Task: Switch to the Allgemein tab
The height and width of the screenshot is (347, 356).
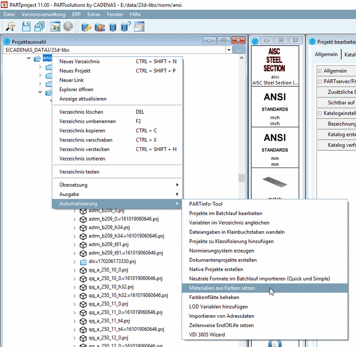Action: click(x=326, y=54)
